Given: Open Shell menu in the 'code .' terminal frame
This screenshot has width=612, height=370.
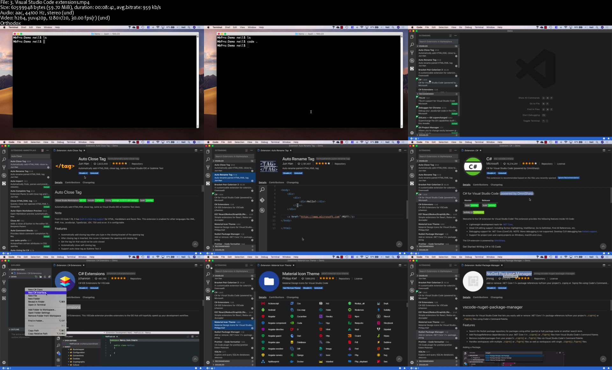Looking at the screenshot, I should 228,27.
